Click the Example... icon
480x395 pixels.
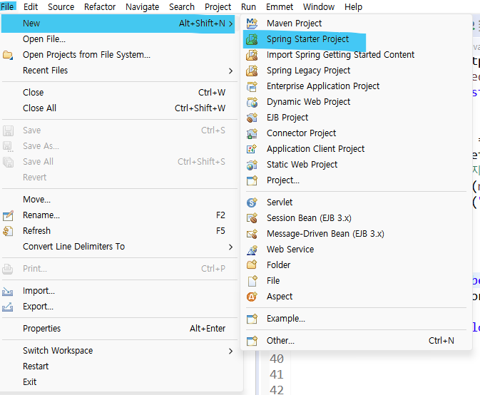[252, 319]
